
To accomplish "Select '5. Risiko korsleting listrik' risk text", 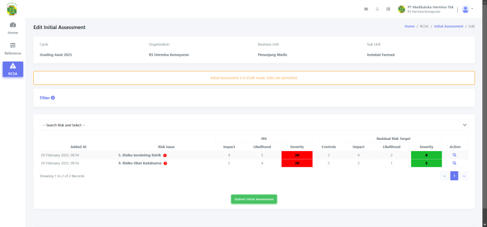I will (x=140, y=155).
